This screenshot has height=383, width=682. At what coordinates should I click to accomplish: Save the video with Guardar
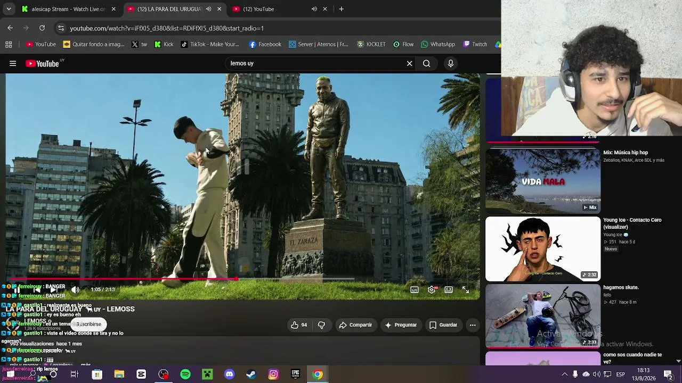pos(443,325)
